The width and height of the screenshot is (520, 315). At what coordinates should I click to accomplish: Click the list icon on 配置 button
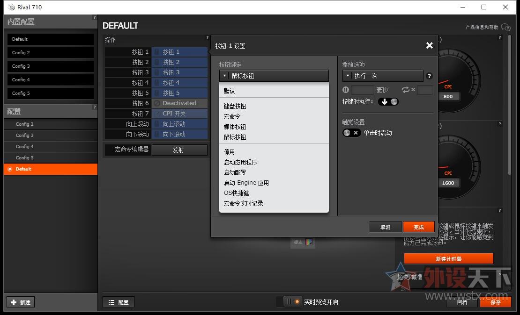[111, 302]
